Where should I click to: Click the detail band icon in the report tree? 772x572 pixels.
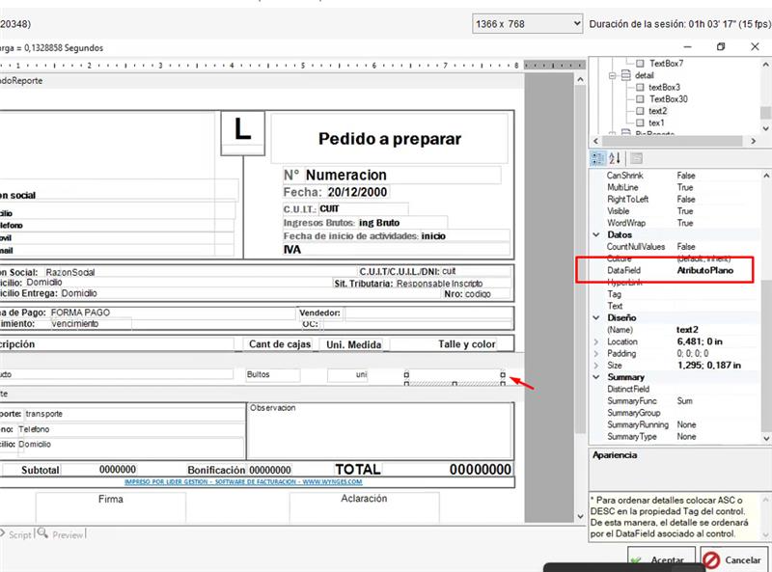625,75
